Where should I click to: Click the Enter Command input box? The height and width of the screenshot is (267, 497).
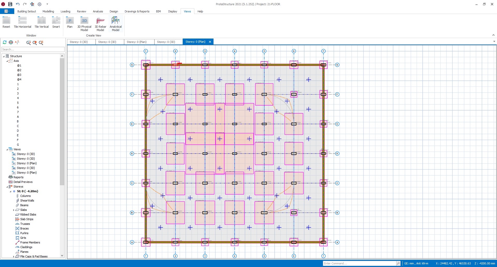coord(359,263)
